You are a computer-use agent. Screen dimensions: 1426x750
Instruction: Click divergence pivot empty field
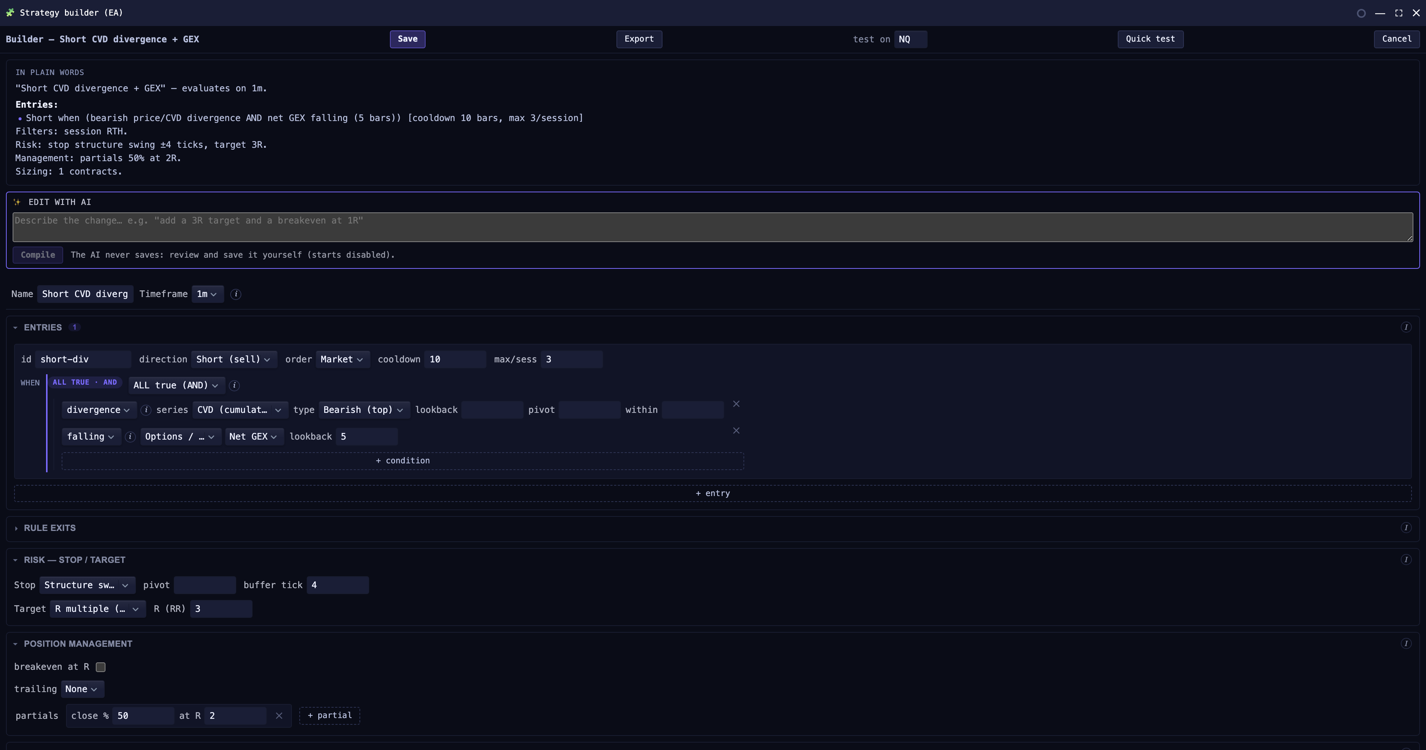click(x=590, y=410)
